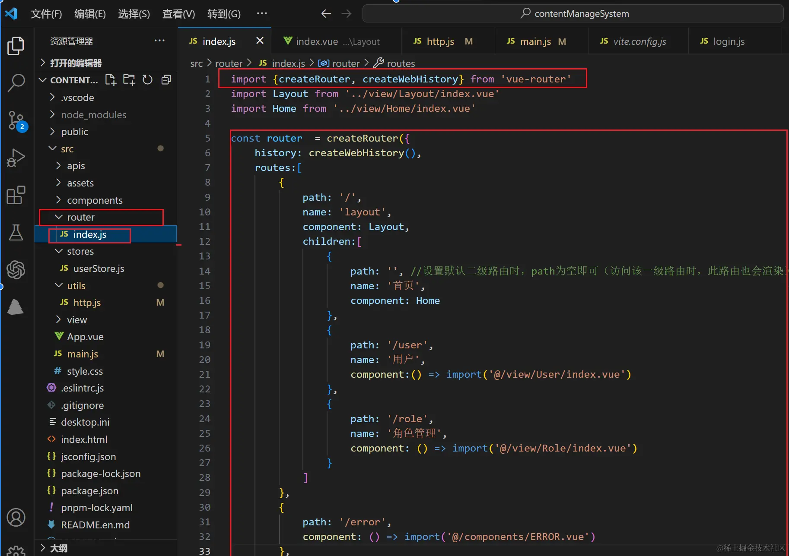Open the Extensions view
Viewport: 789px width, 556px height.
[x=16, y=196]
